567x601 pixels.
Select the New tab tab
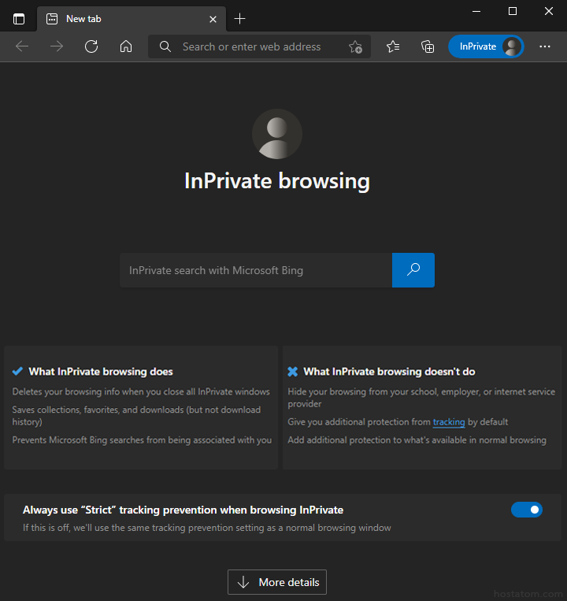point(118,19)
